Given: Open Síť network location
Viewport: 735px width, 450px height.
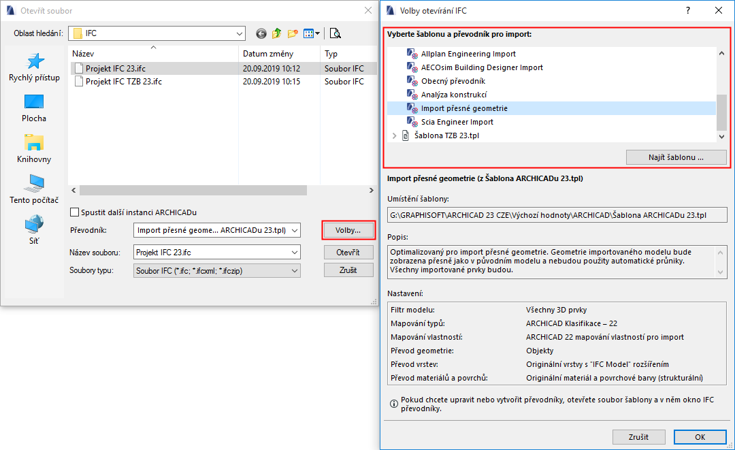Looking at the screenshot, I should pyautogui.click(x=34, y=230).
